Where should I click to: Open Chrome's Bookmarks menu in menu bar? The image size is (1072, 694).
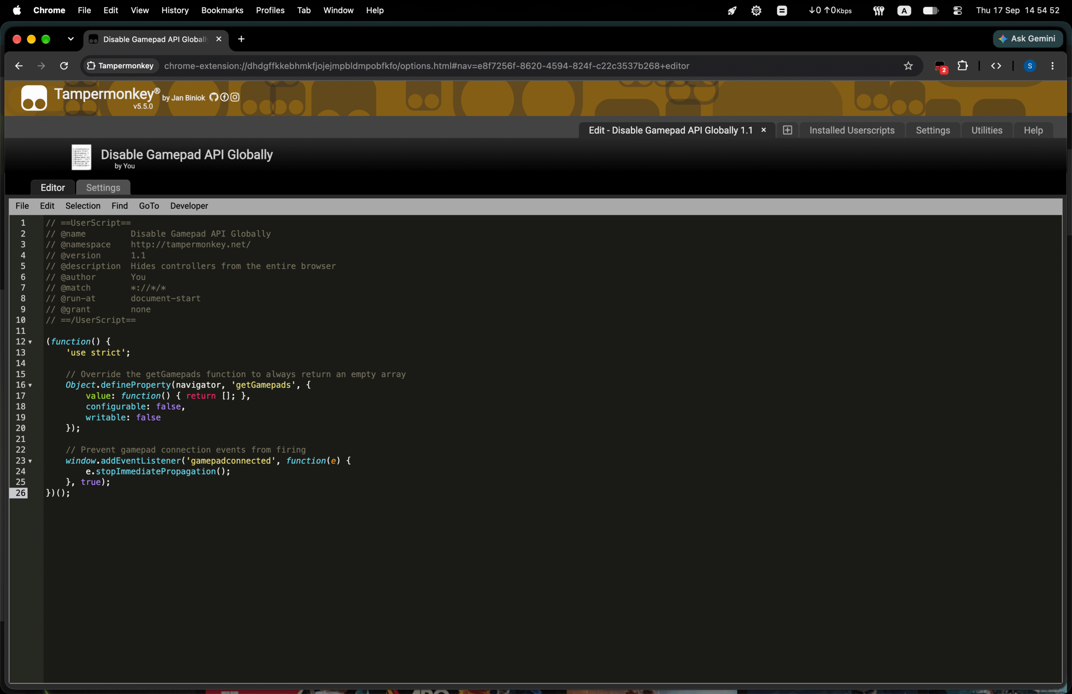point(222,10)
